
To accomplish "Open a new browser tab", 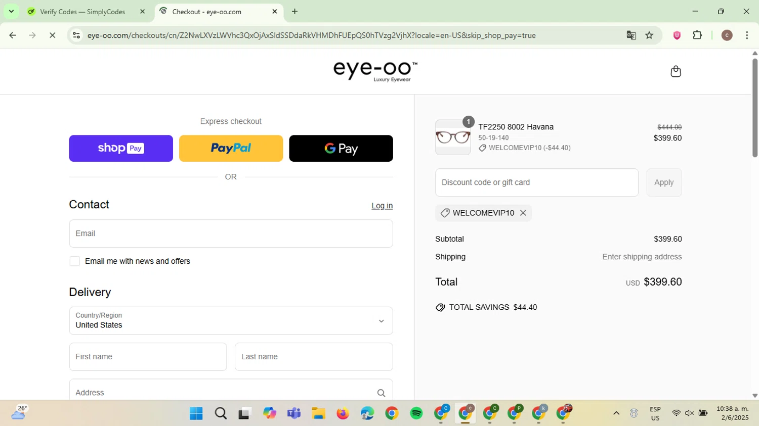I will tap(294, 11).
